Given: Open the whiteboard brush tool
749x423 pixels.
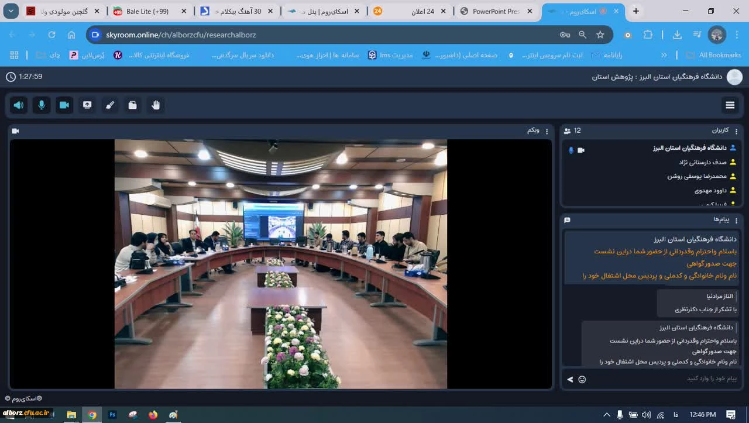Looking at the screenshot, I should 110,105.
